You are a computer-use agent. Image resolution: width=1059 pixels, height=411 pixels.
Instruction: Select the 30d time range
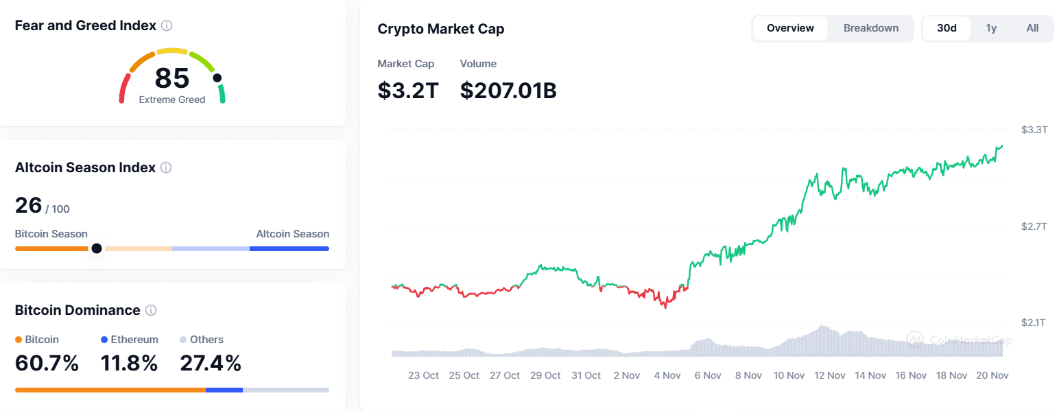[947, 28]
